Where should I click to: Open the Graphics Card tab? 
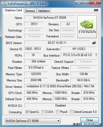[x=13, y=10]
